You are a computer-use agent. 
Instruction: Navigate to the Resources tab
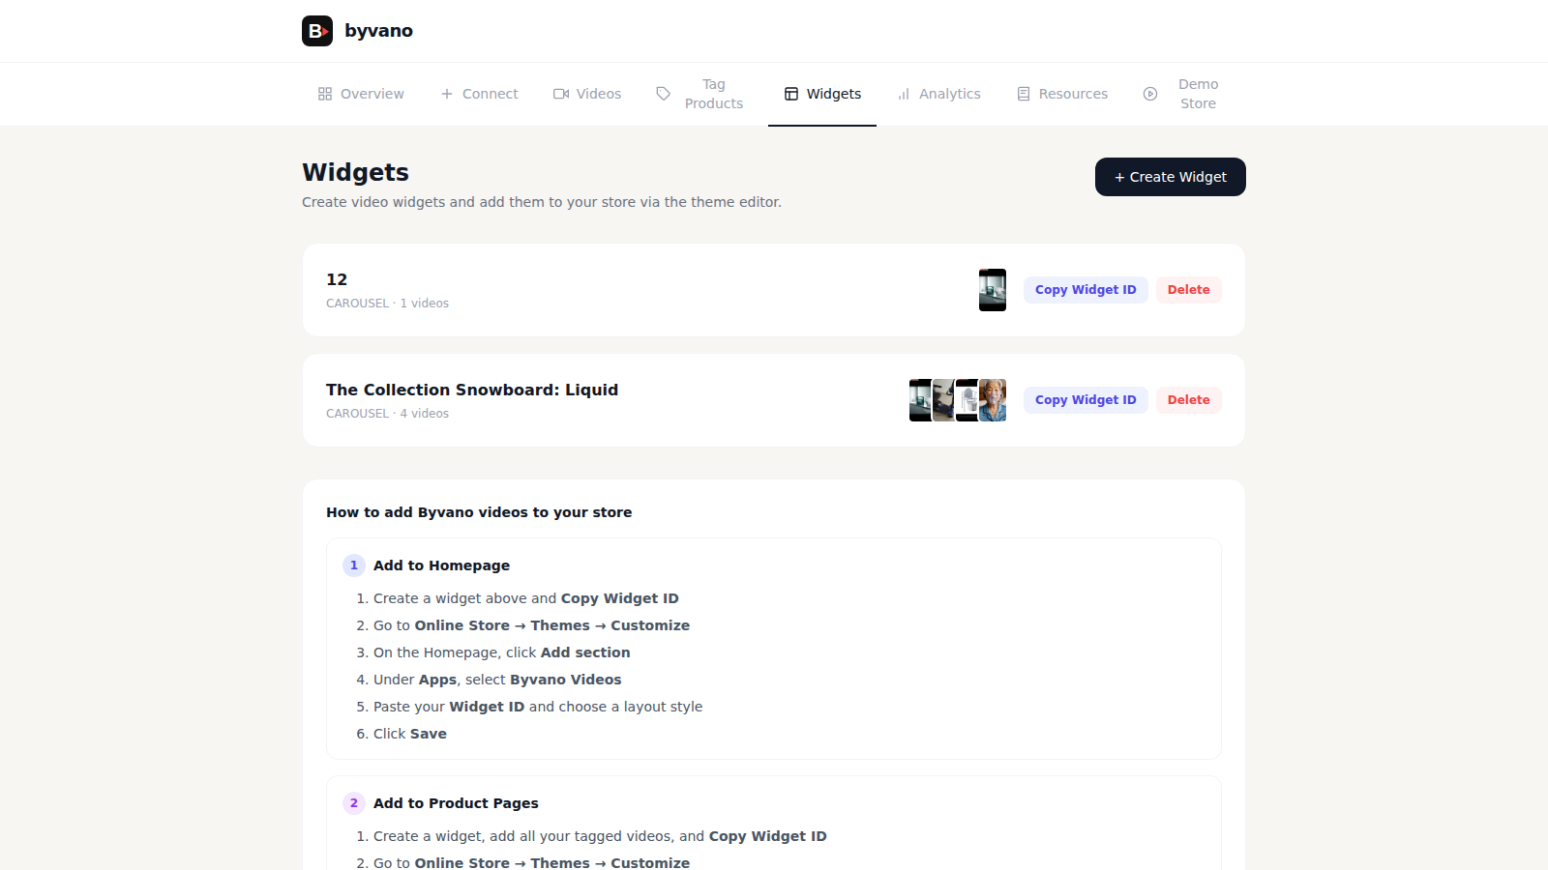tap(1062, 94)
